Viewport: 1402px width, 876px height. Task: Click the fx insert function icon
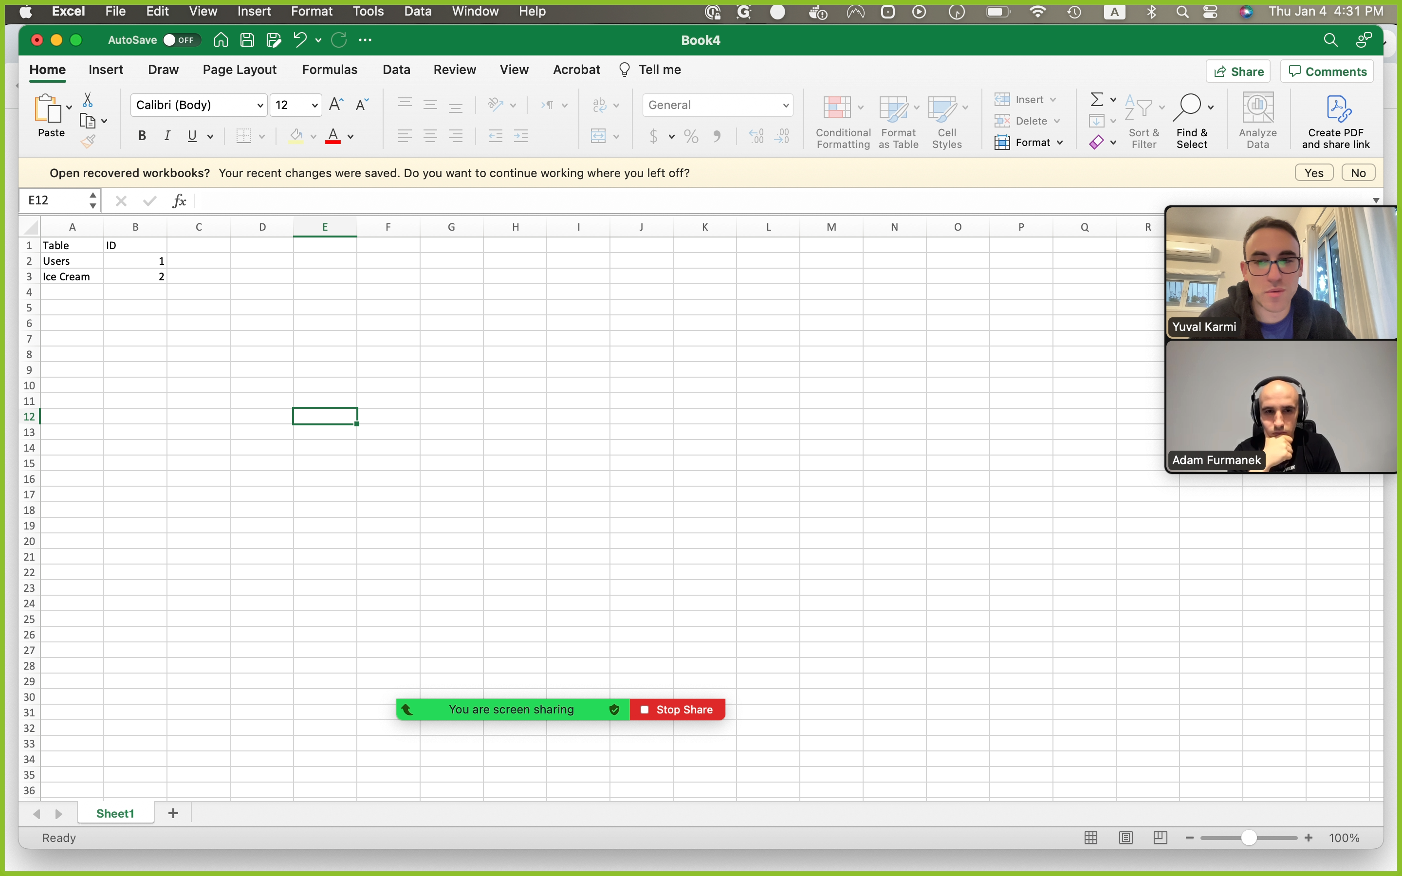(x=179, y=201)
